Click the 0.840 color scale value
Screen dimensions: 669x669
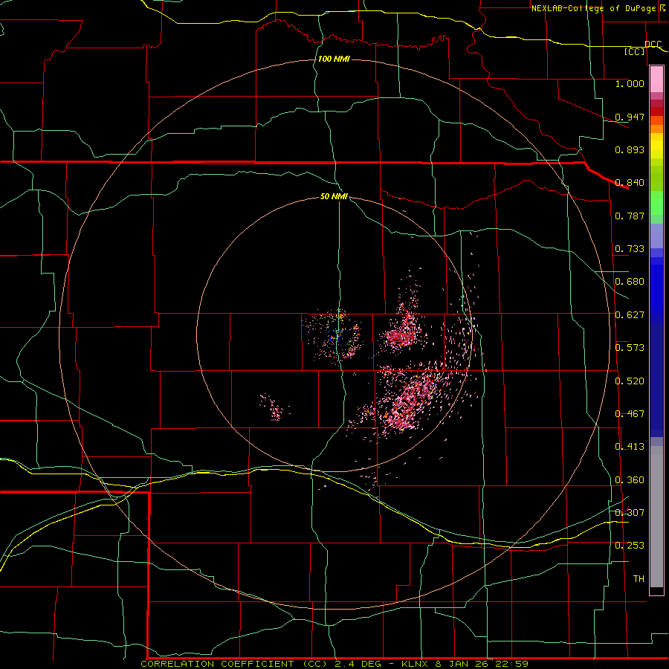pos(630,183)
